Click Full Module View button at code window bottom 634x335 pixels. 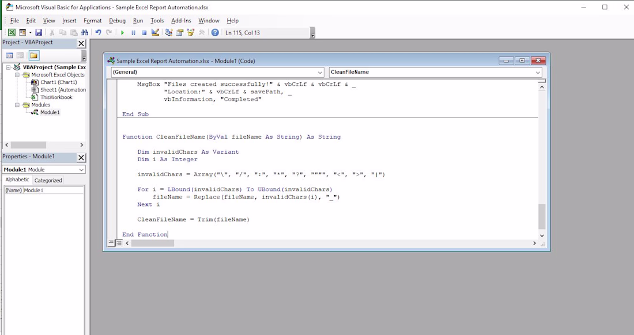(119, 243)
